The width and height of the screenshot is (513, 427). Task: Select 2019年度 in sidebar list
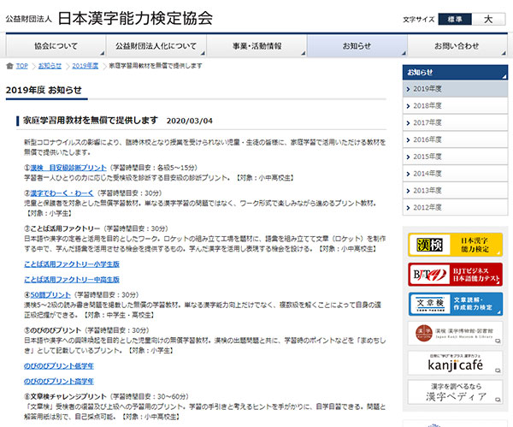pyautogui.click(x=455, y=89)
